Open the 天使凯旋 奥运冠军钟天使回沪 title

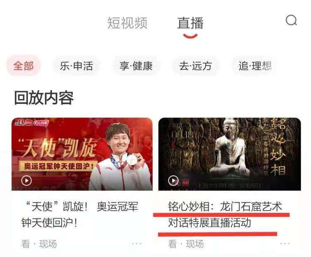[80, 215]
